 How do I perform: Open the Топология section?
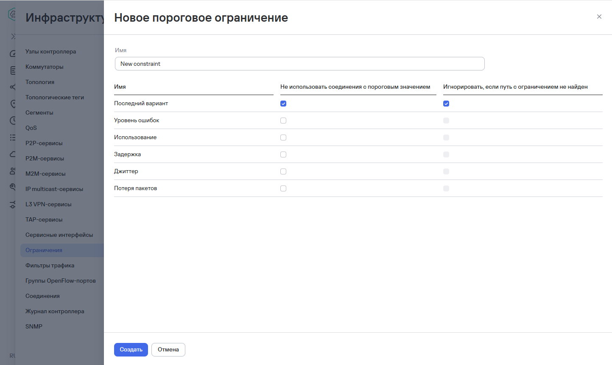(x=40, y=82)
